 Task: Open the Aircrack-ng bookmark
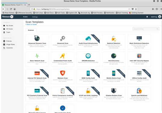click(x=84, y=13)
